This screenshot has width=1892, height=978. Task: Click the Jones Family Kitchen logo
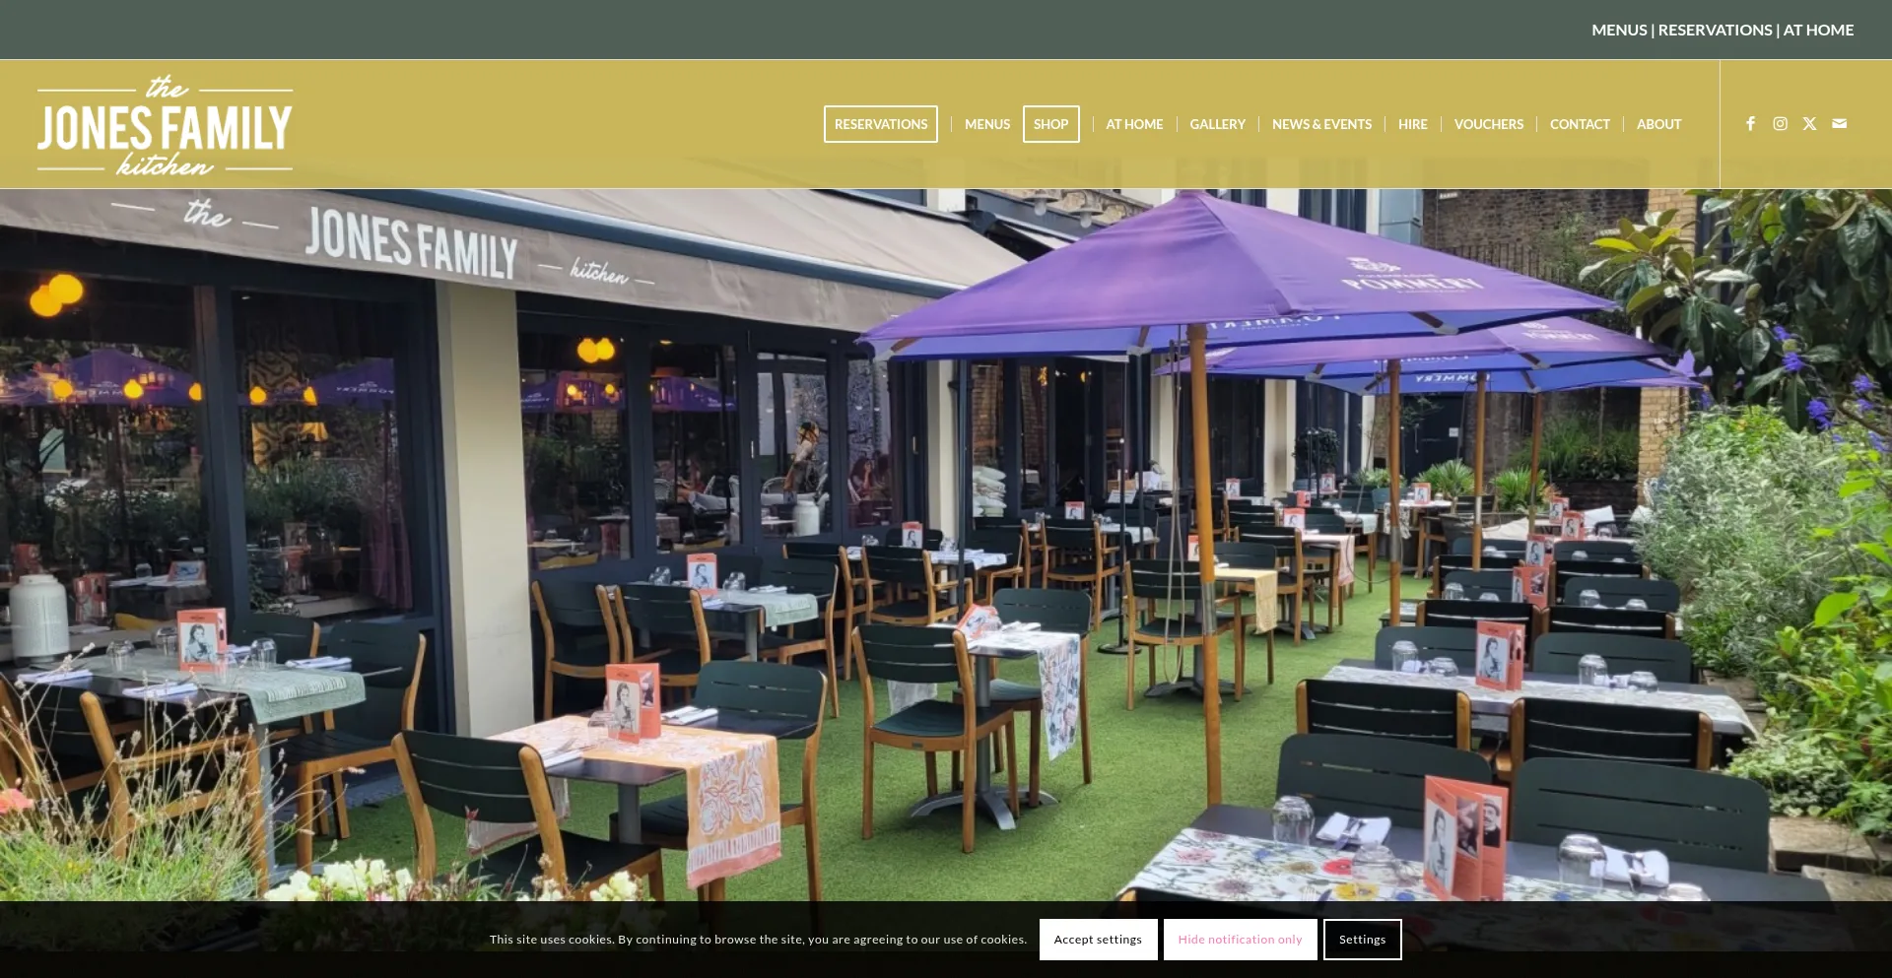(165, 125)
